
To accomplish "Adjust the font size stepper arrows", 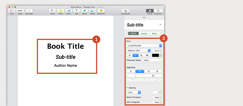I will [161, 51].
